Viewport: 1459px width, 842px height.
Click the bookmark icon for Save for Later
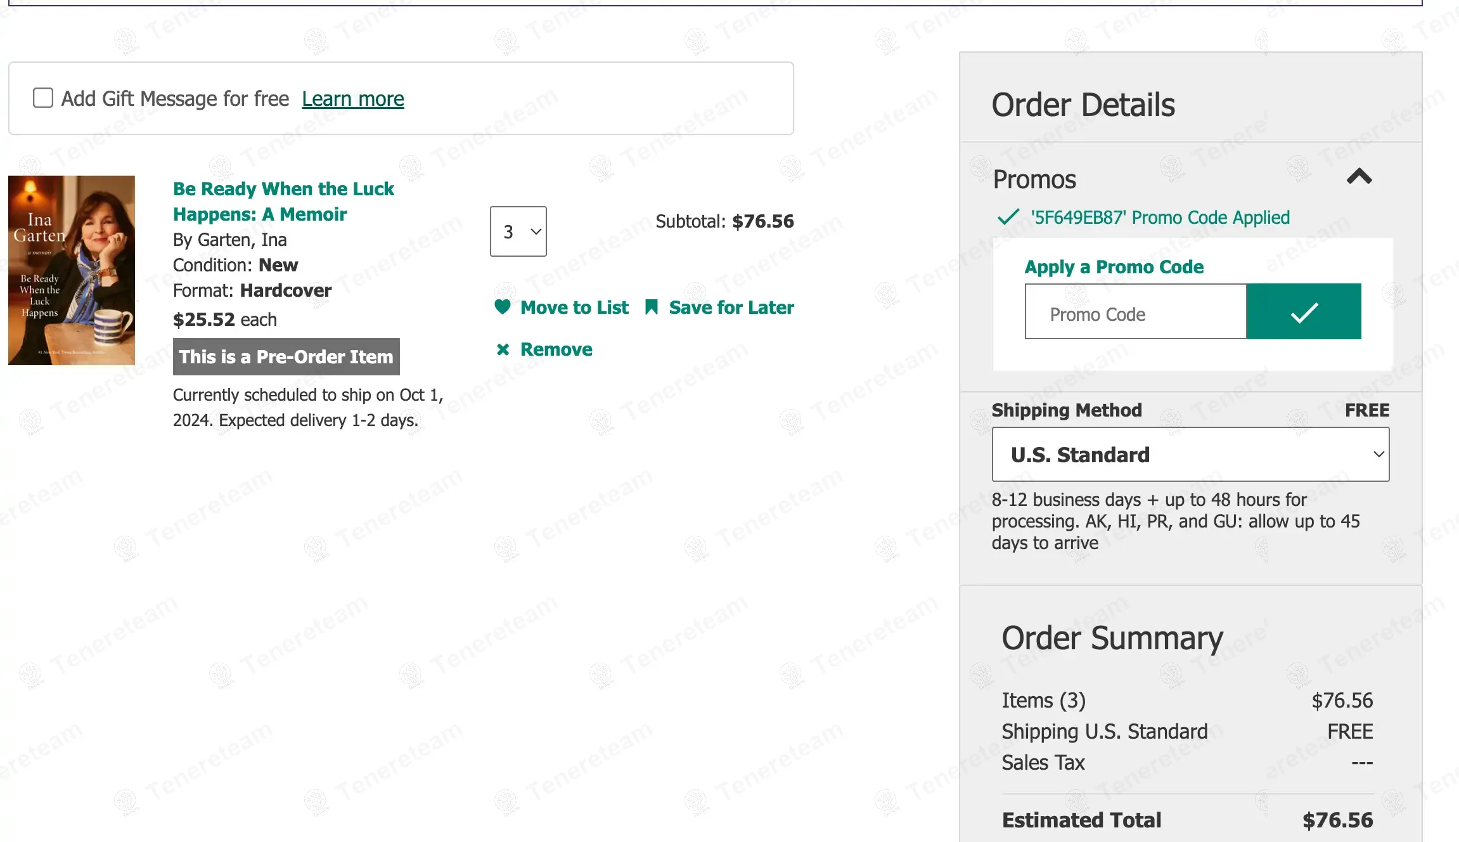(x=651, y=308)
